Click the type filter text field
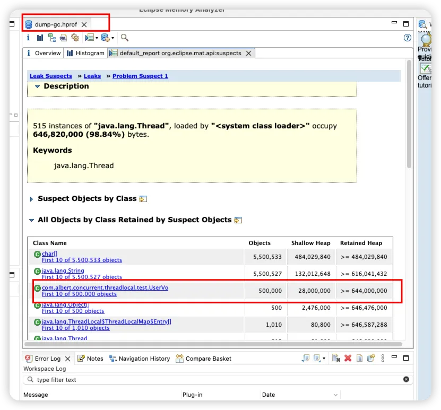The height and width of the screenshot is (410, 441). 212,380
